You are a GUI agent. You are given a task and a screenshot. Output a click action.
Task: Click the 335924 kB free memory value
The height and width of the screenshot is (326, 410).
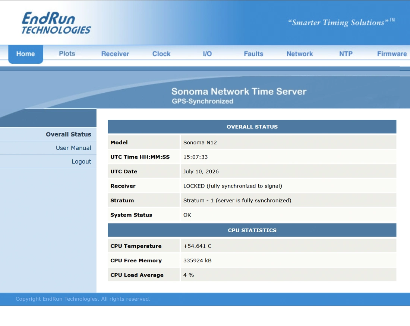(x=198, y=261)
